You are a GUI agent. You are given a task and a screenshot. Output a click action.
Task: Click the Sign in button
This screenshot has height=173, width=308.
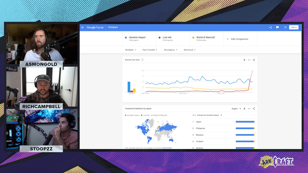pyautogui.click(x=294, y=27)
